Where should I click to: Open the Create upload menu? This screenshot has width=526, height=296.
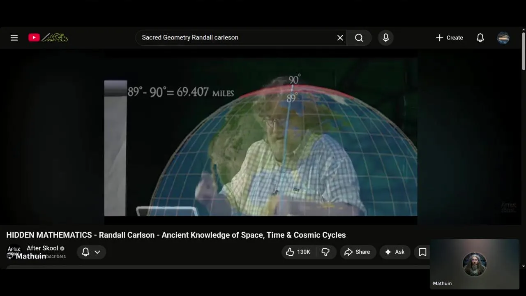pyautogui.click(x=449, y=38)
